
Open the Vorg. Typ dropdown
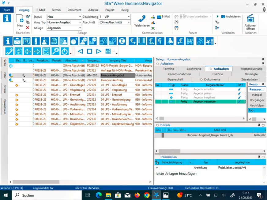pos(80,22)
